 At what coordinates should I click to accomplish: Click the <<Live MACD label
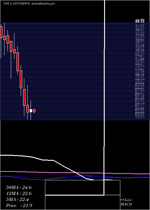pos(126,202)
